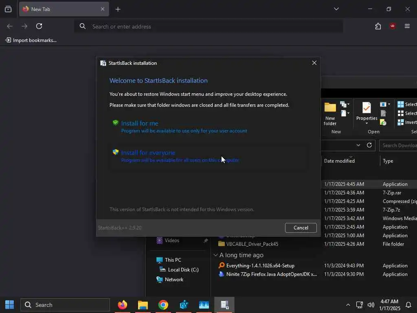The width and height of the screenshot is (417, 313).
Task: Click Firefox address bar search field
Action: point(208,26)
